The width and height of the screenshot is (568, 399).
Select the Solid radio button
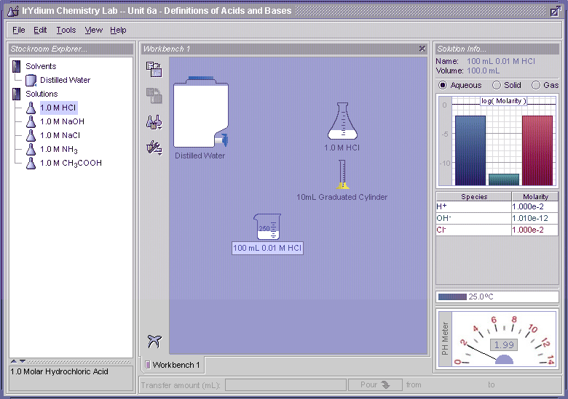497,85
